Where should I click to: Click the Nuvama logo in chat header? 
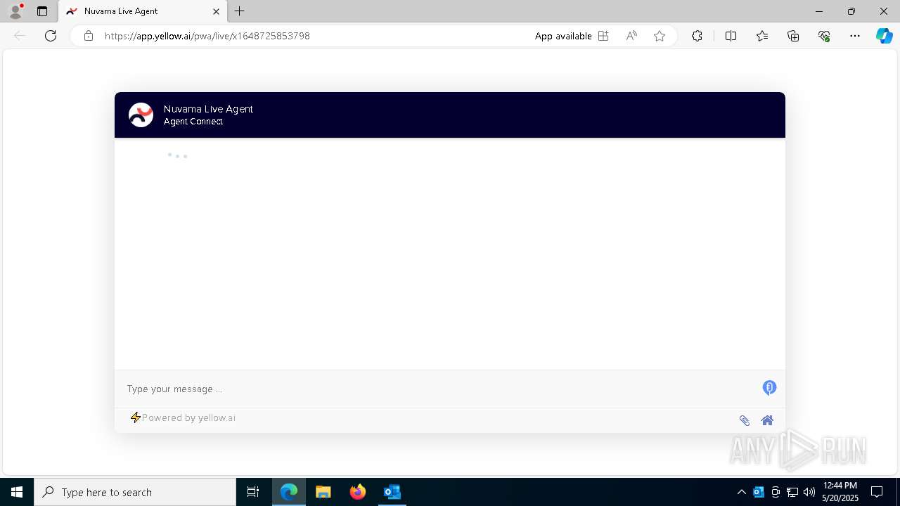pyautogui.click(x=141, y=115)
